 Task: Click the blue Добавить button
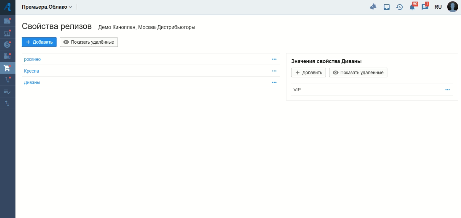point(39,42)
